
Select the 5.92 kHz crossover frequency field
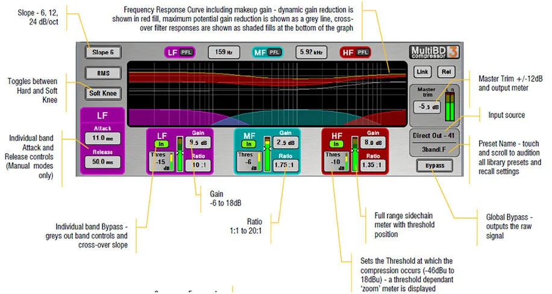311,52
